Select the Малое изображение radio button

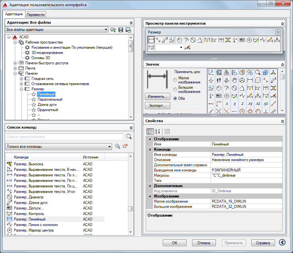click(x=175, y=80)
